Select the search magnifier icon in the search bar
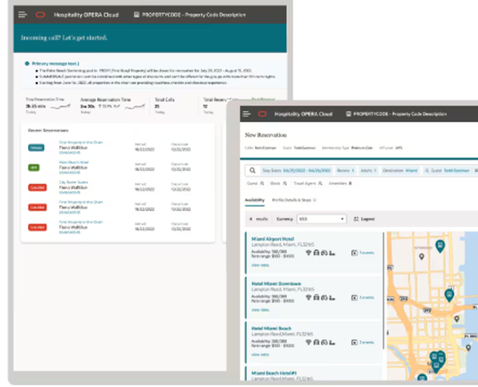 [252, 170]
